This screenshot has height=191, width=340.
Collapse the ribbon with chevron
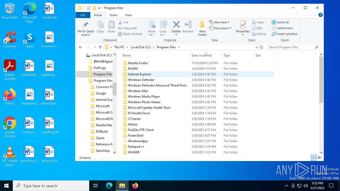(x=315, y=15)
